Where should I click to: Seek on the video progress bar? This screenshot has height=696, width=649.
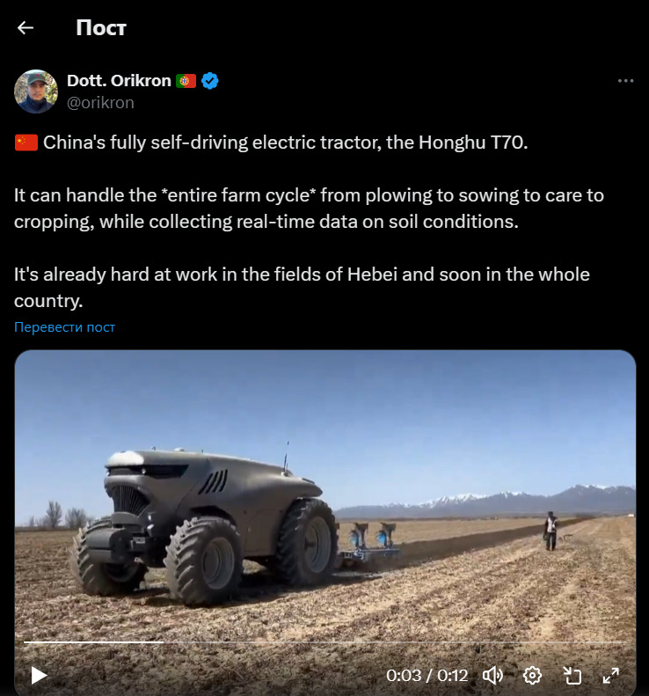point(327,641)
